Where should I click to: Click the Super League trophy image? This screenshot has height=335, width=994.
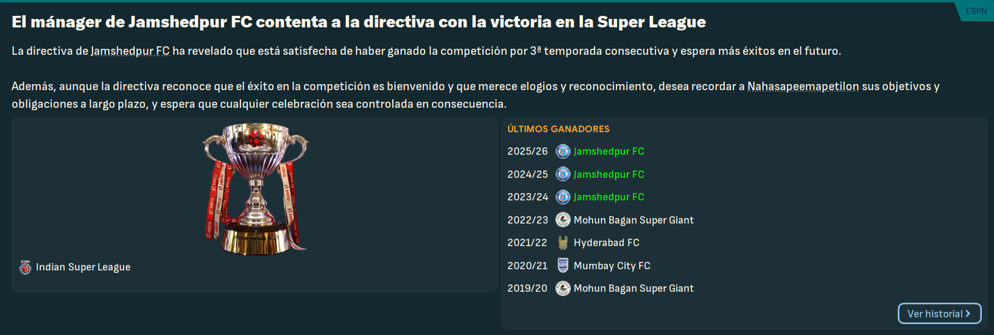[255, 189]
